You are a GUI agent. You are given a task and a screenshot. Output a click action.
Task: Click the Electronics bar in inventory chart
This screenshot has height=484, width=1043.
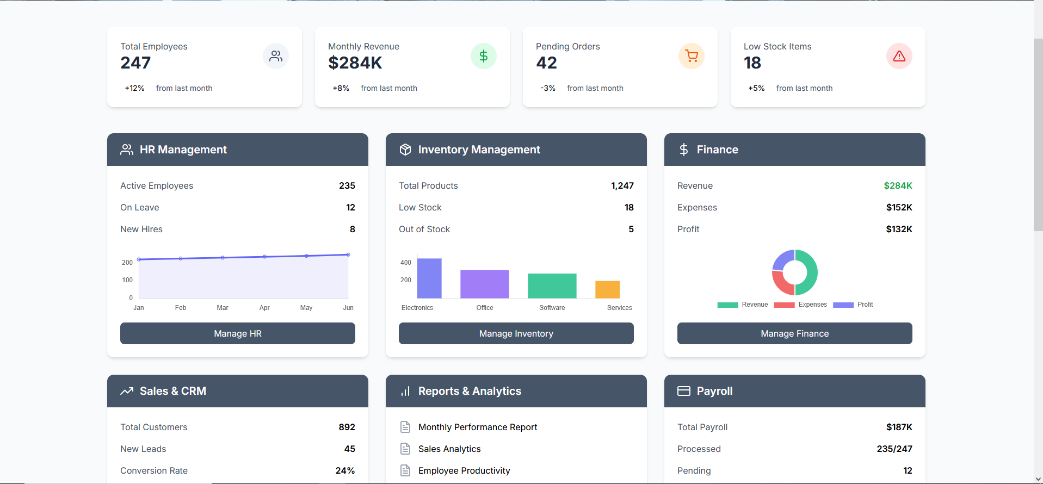click(429, 278)
